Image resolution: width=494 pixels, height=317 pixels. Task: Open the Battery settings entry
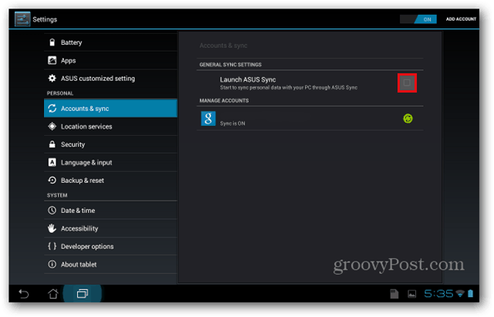(x=110, y=42)
